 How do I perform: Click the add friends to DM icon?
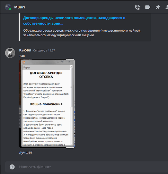pyautogui.click(x=167, y=7)
